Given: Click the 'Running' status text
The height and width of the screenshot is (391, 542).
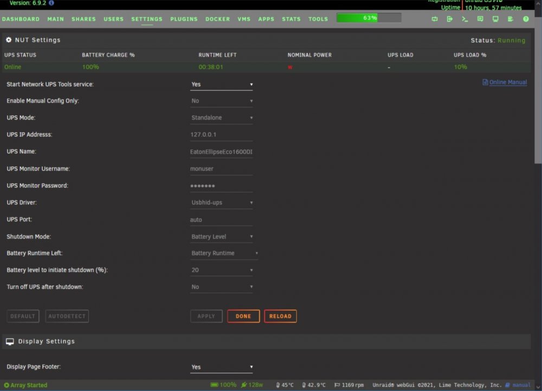Looking at the screenshot, I should click(x=512, y=41).
